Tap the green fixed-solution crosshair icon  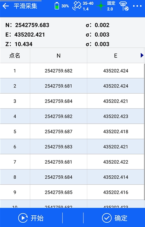[101, 6]
